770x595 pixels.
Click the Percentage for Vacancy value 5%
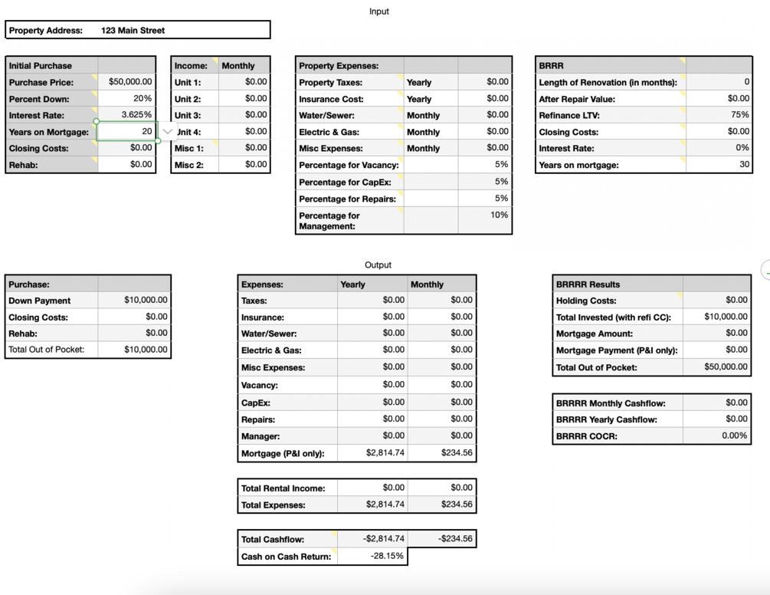click(x=485, y=165)
